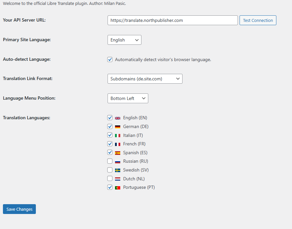The height and width of the screenshot is (229, 292).
Task: Click the Portuguese flag icon
Action: click(x=118, y=187)
